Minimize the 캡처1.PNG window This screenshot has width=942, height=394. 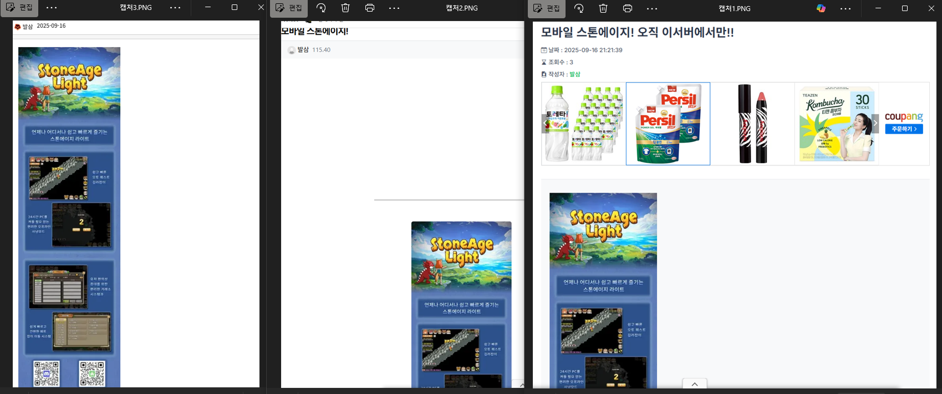(x=878, y=8)
